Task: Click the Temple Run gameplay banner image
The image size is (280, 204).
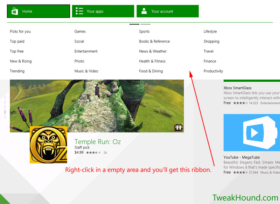Action: [97, 106]
